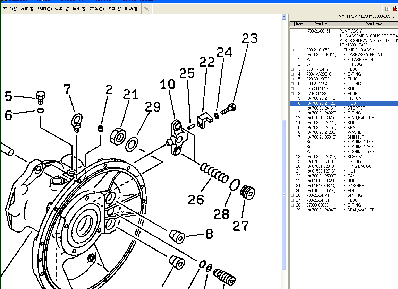Open the 预置(P) menu
398x289 pixels.
click(114, 9)
